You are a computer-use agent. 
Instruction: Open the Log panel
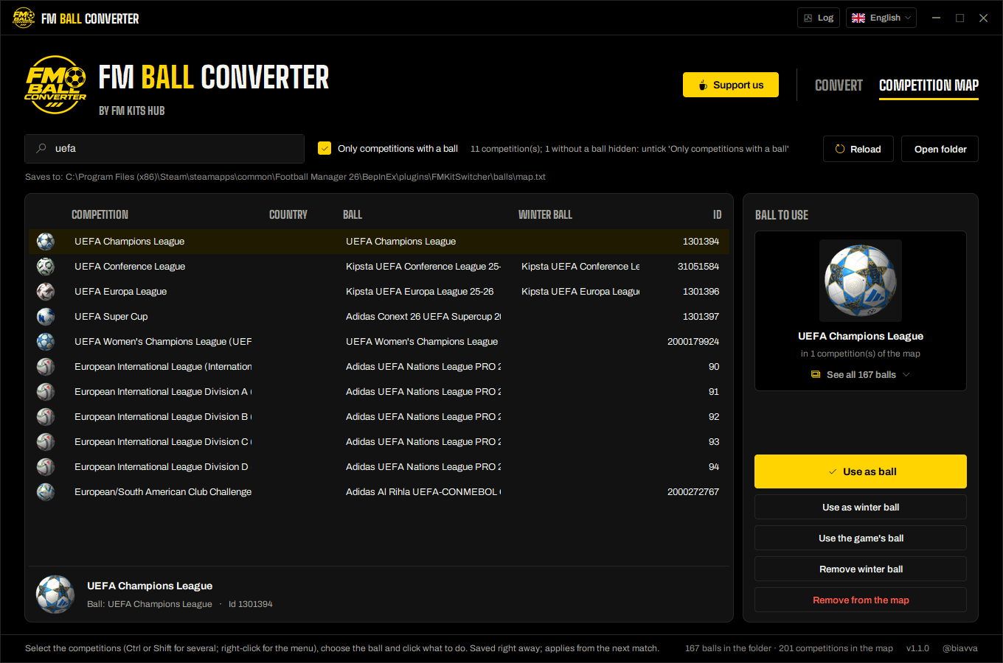(819, 18)
